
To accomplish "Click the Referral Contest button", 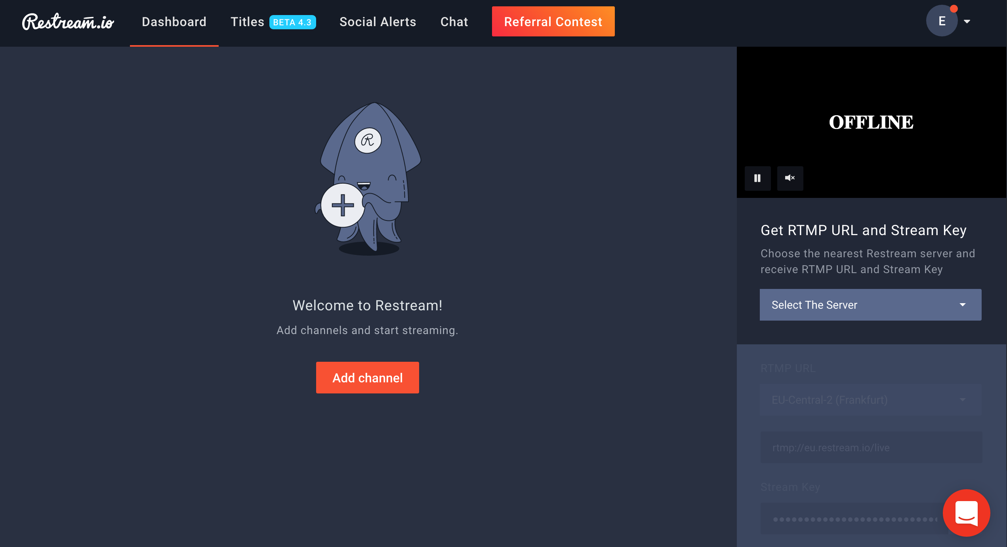I will [553, 21].
